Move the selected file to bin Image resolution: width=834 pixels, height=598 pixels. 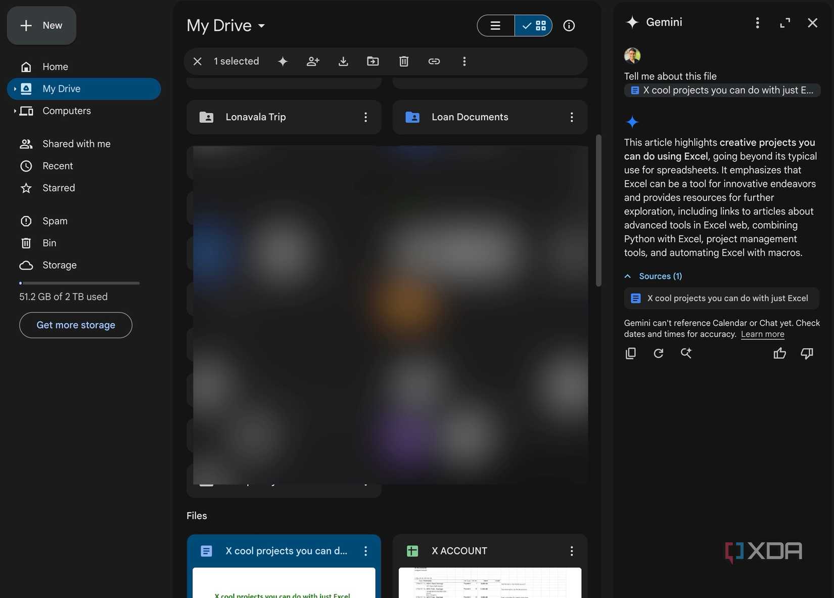tap(404, 61)
